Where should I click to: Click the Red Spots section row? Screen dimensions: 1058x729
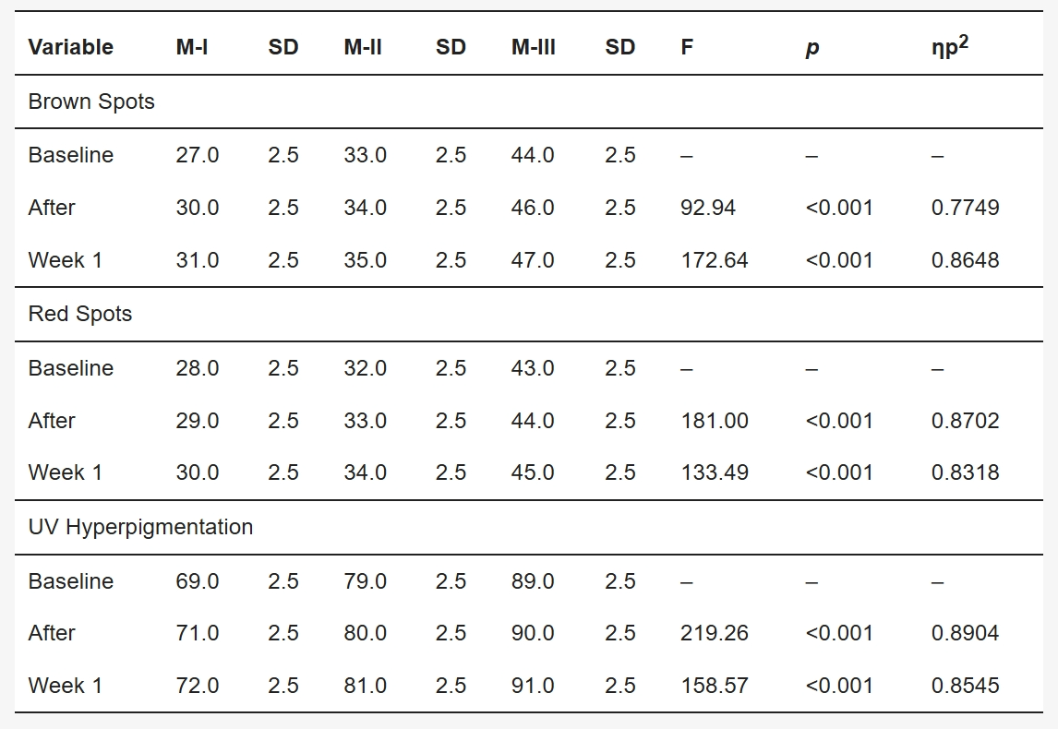(529, 315)
